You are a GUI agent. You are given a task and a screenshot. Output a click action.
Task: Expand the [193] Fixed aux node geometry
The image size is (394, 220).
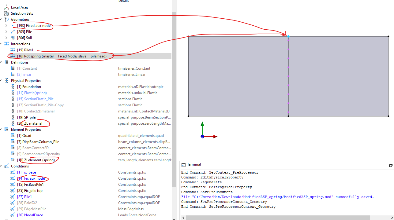(6, 25)
